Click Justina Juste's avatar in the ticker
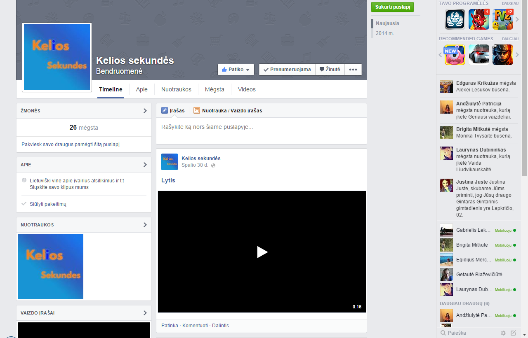This screenshot has width=528, height=338. point(446,185)
